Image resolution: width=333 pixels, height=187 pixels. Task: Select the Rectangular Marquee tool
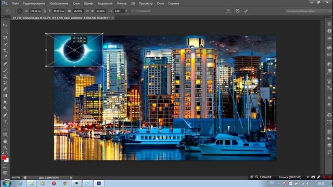click(5, 31)
